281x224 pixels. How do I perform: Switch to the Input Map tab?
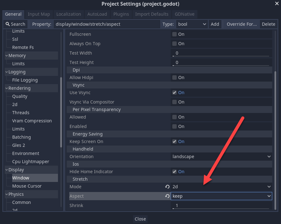click(x=39, y=14)
